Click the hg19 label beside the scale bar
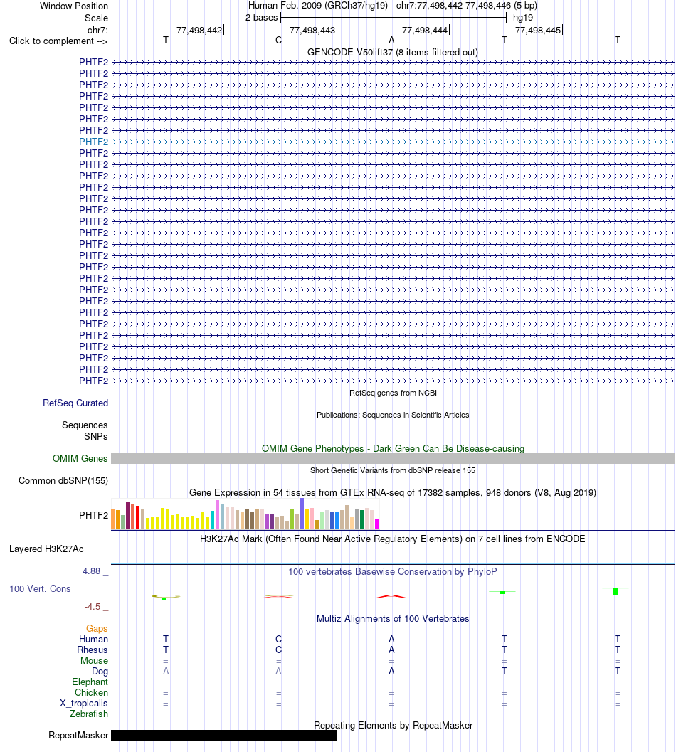Viewport: 676px width, 752px height. 523,18
